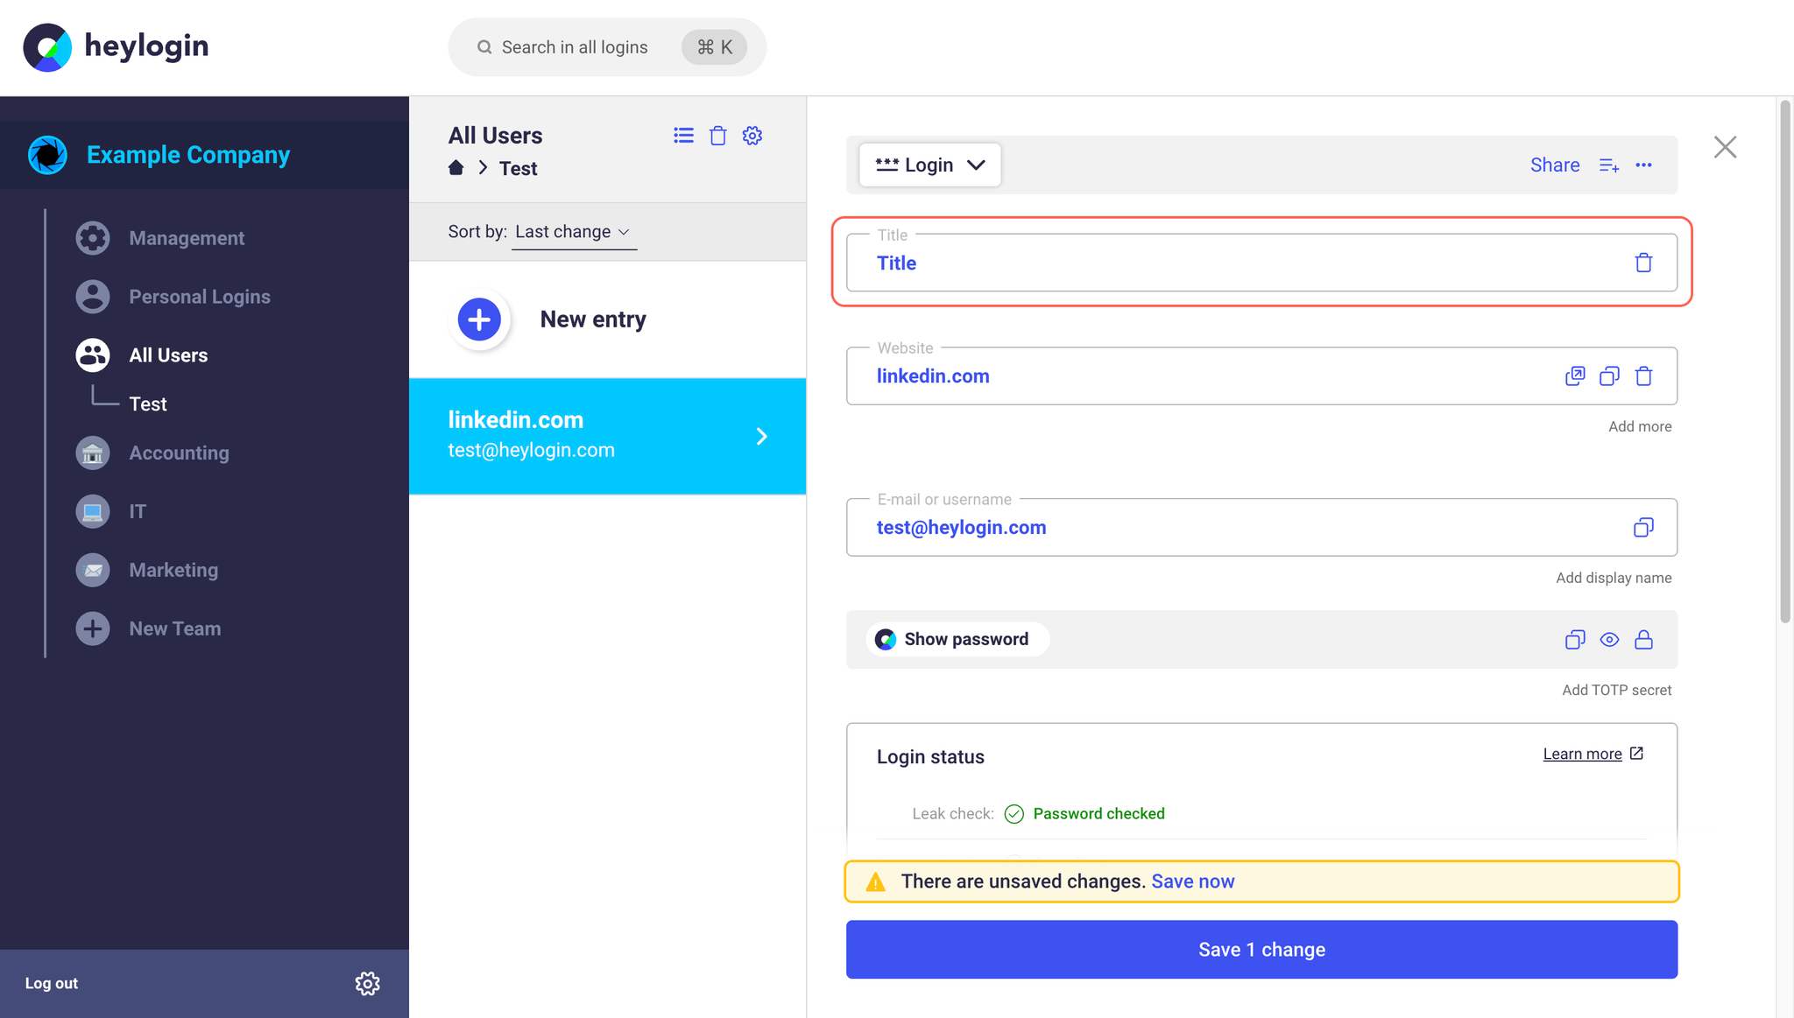Copy the password from the password row
1794x1018 pixels.
coord(1575,640)
